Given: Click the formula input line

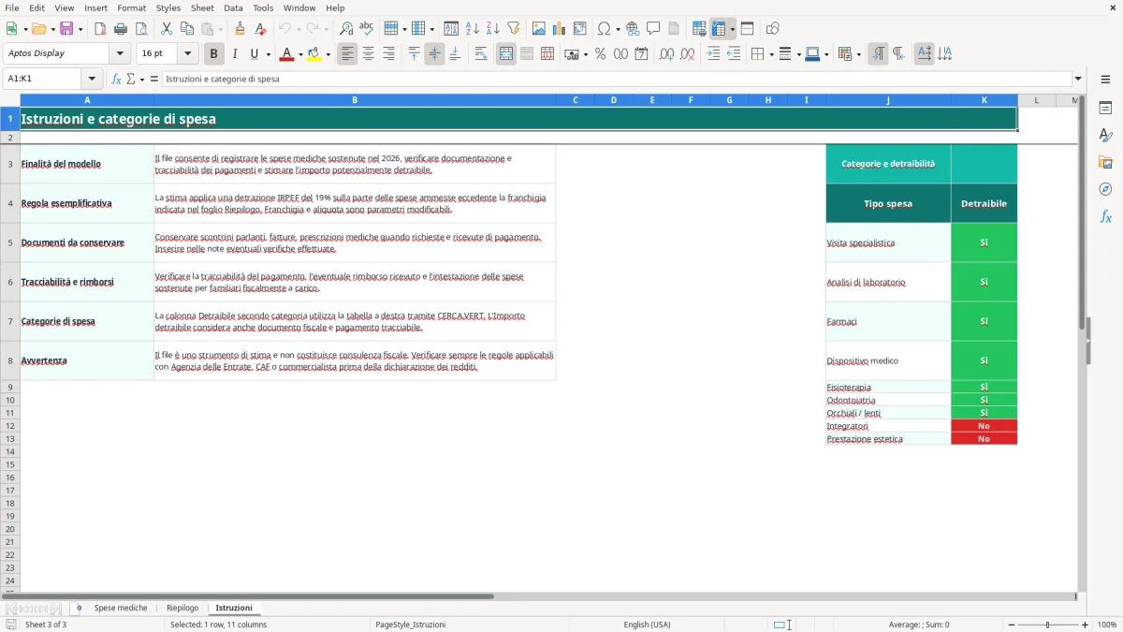Looking at the screenshot, I should [x=617, y=79].
